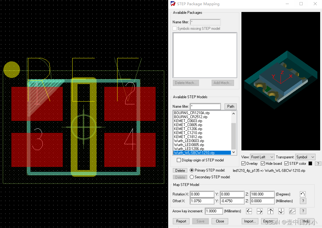
Task: Click the rotation reset icon beside Degrees fields
Action: (x=303, y=194)
